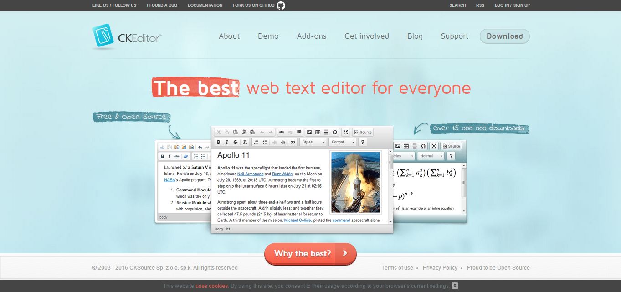Close the cookie notice with X
This screenshot has width=621, height=292.
point(455,286)
